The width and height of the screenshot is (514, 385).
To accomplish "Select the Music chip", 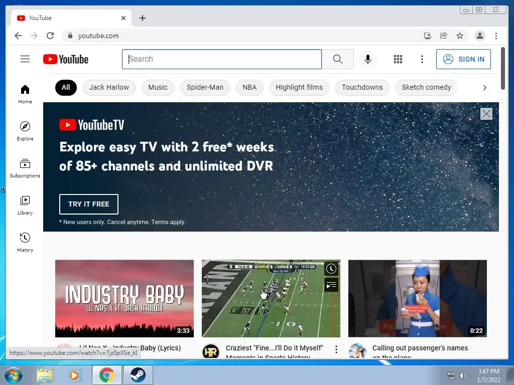I will point(158,87).
